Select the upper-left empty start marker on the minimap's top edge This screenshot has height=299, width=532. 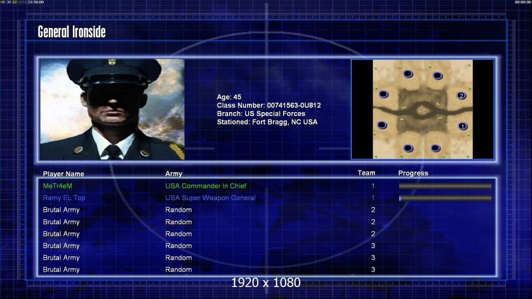point(408,74)
